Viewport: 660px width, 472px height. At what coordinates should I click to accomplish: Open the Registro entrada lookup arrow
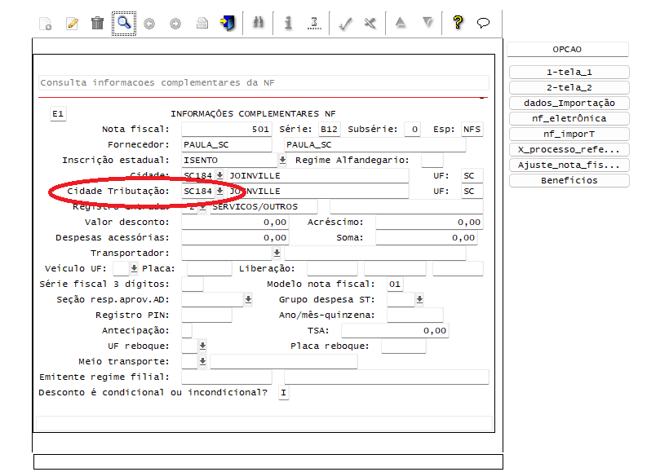click(x=202, y=206)
